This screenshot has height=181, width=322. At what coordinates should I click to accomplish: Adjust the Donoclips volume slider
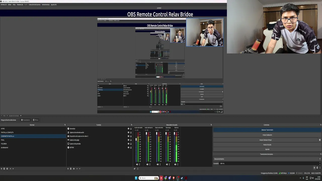166,133
